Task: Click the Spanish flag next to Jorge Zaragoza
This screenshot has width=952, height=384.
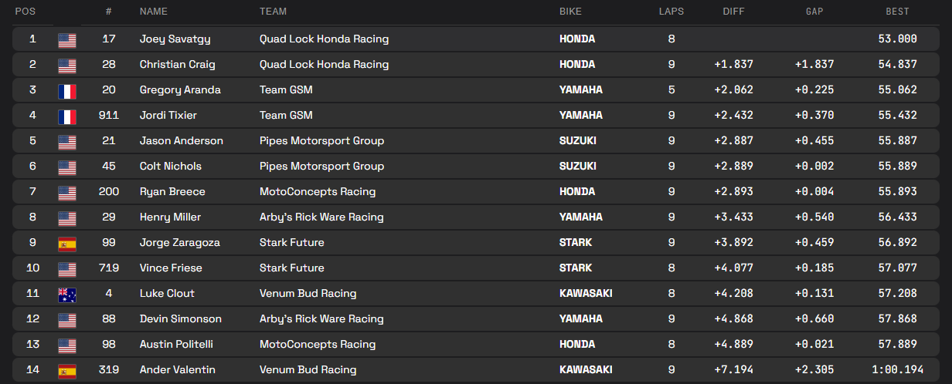Action: (x=67, y=243)
